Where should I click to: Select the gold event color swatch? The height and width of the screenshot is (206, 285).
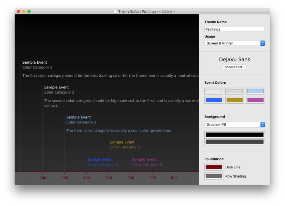point(234,100)
